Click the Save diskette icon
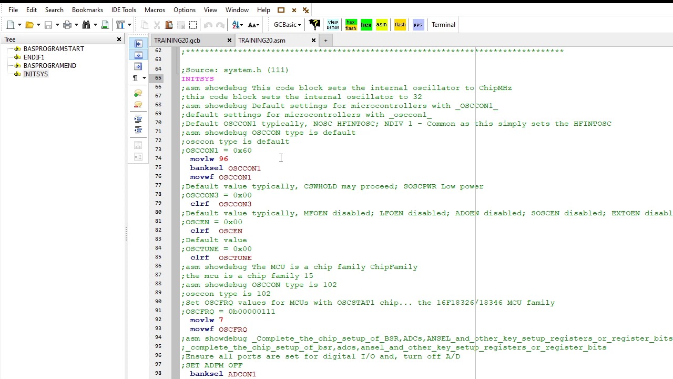This screenshot has width=673, height=379. [x=48, y=25]
